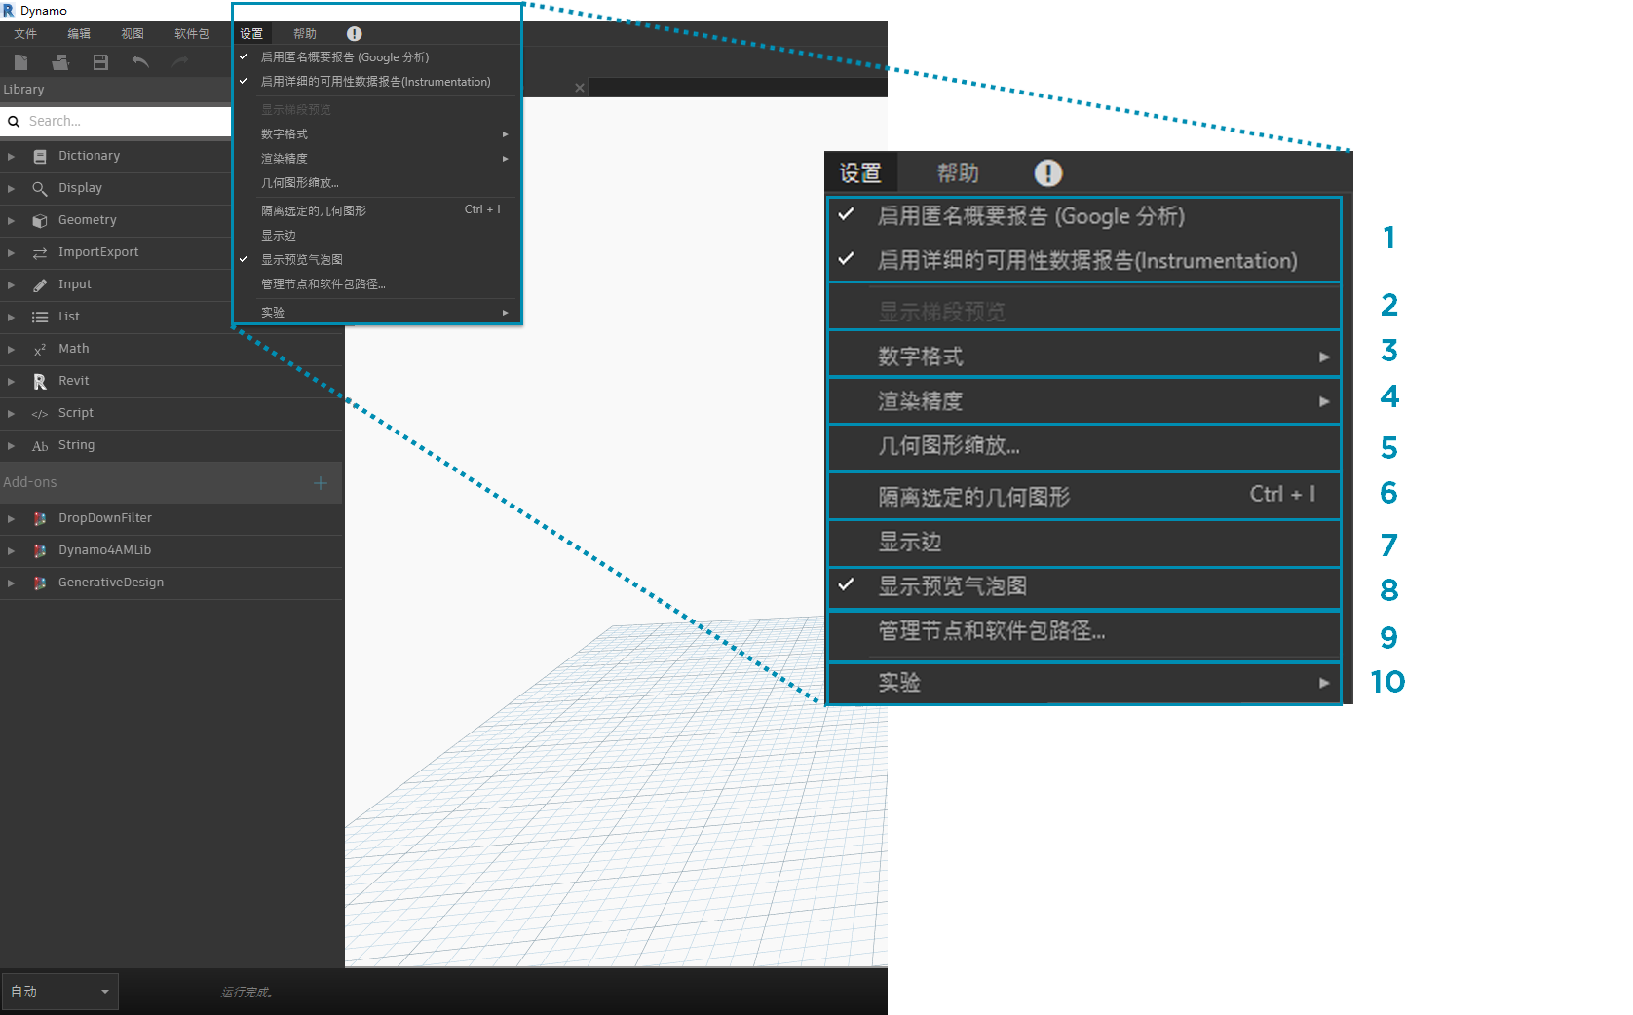Undo the last action with the toolbar arrow
1633x1015 pixels.
tap(140, 62)
